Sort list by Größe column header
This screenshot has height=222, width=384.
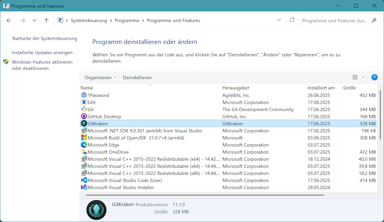pos(359,88)
